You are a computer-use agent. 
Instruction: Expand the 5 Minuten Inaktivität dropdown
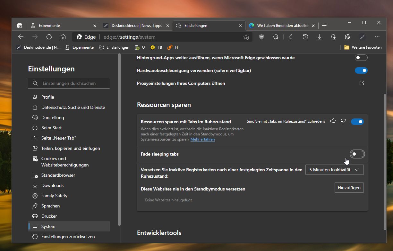[335, 170]
